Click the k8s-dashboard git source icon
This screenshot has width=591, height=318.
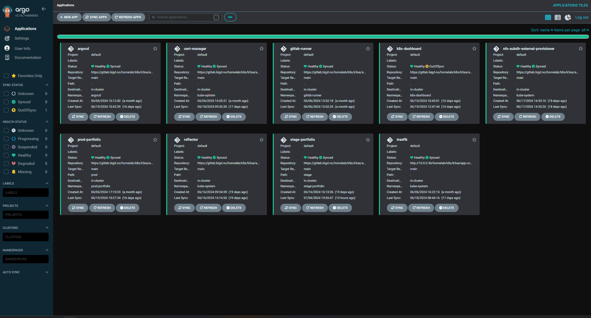coord(390,49)
